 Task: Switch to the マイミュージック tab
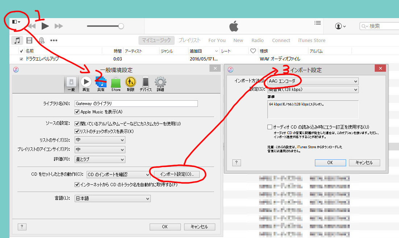click(156, 40)
